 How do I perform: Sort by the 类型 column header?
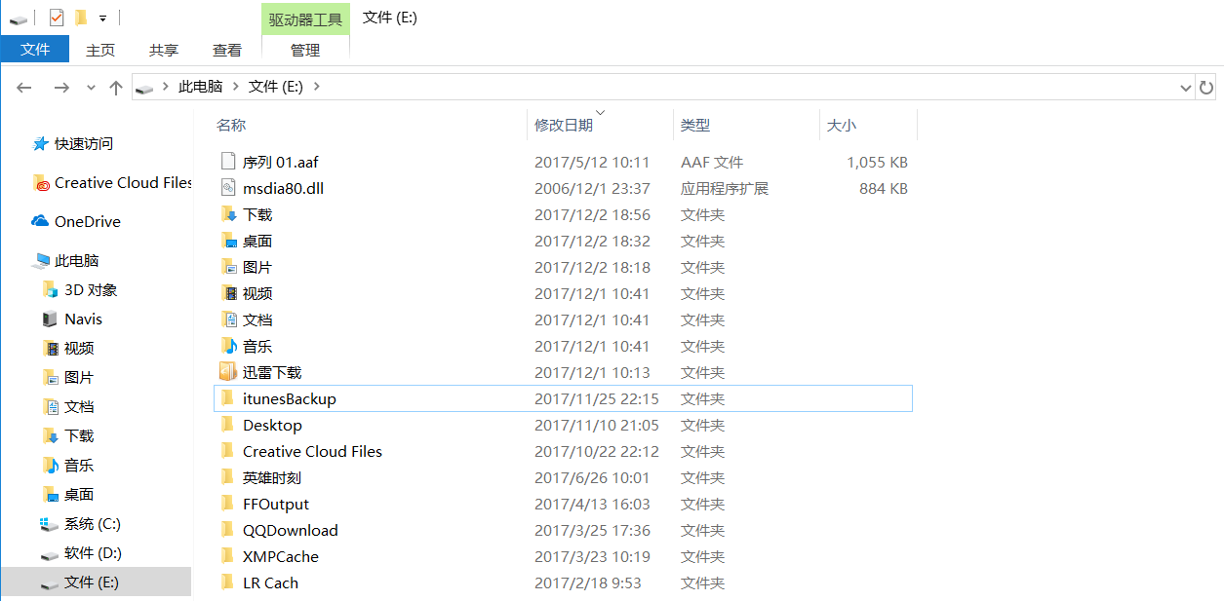[x=695, y=125]
